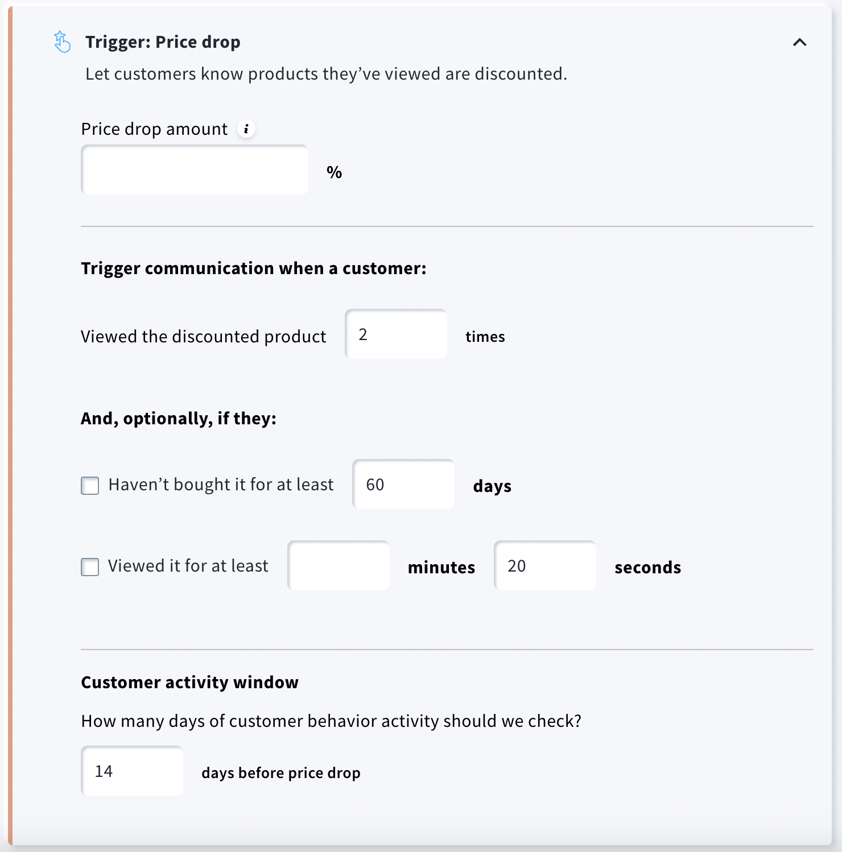Click the bold "days" label after 60
Viewport: 842px width, 852px height.
pos(492,486)
